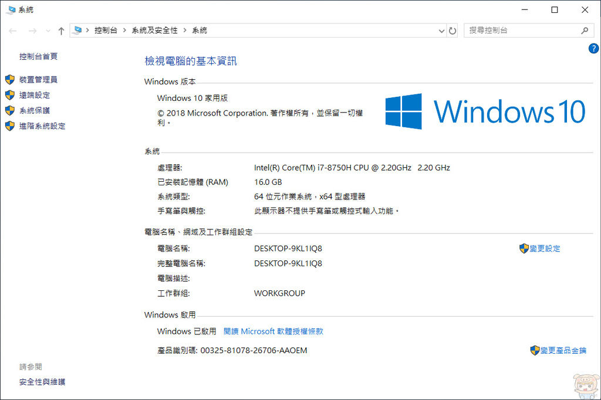Click the shield icon beside 裝置管理員

pos(10,80)
